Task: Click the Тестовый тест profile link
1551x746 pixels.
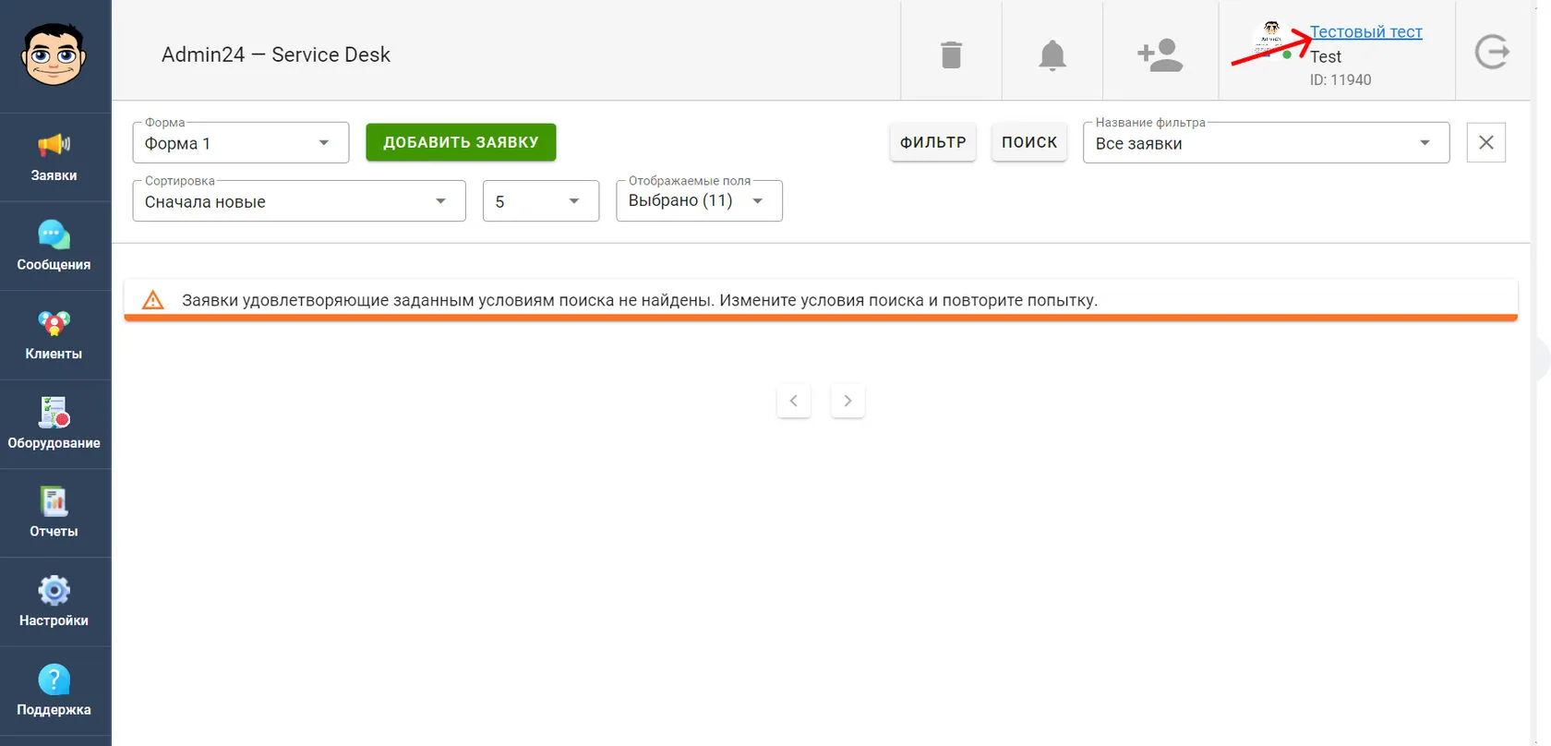Action: (x=1366, y=31)
